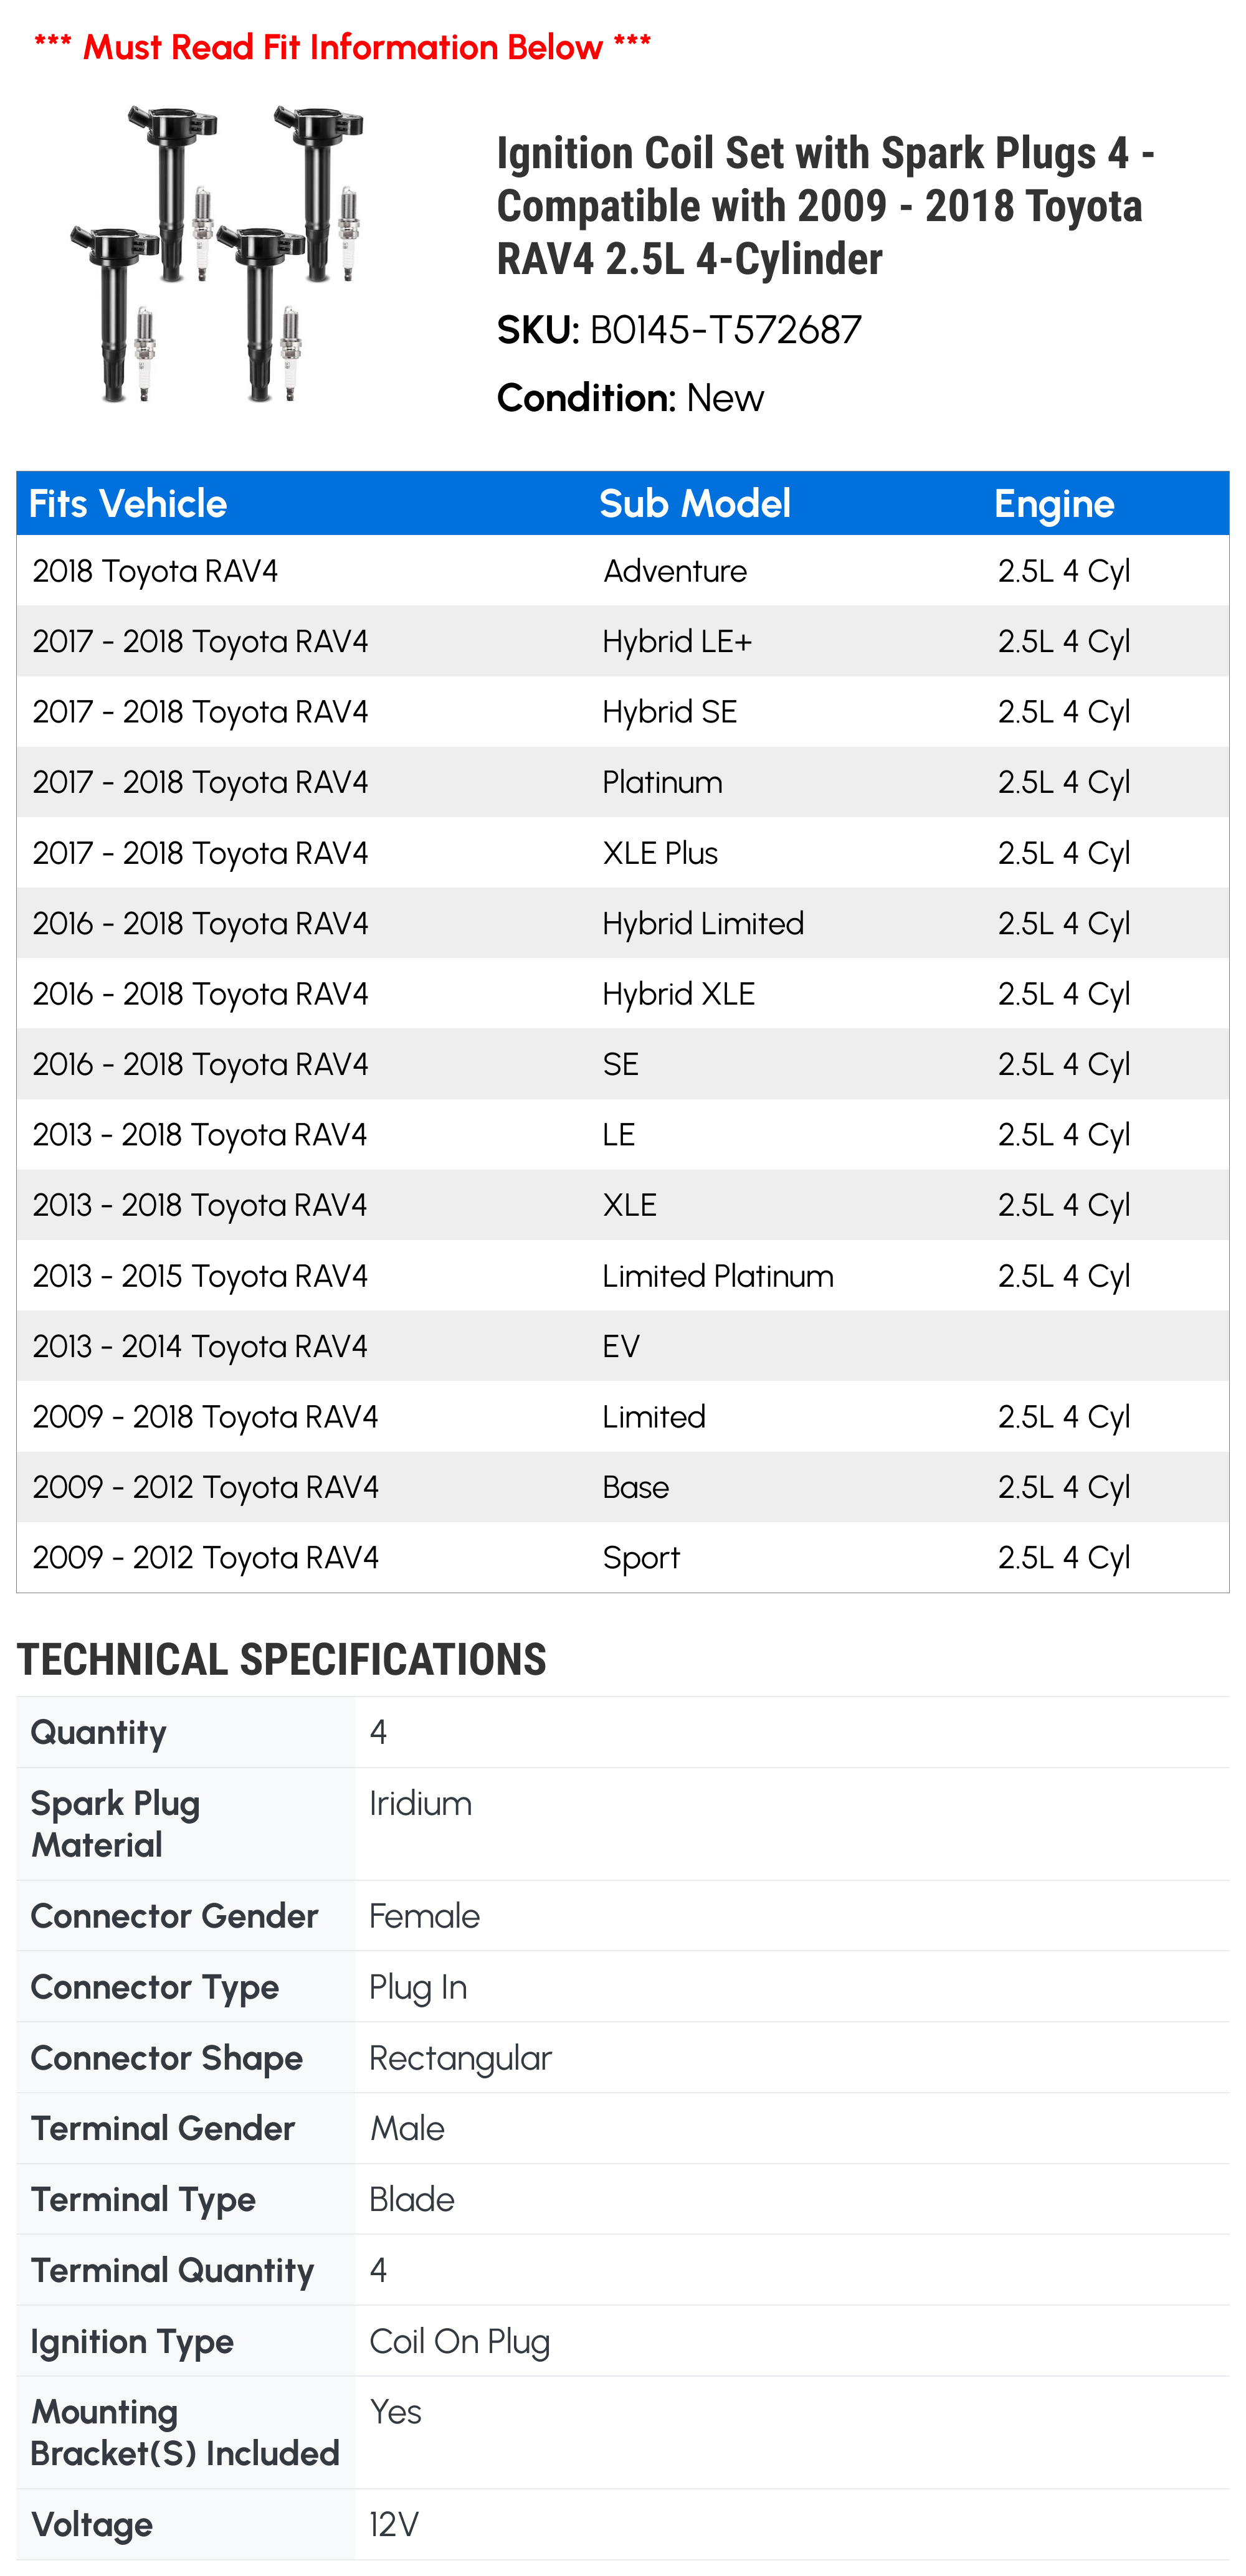The image size is (1246, 2576).
Task: Click the Connector Shape Rectangular value
Action: coord(460,2057)
